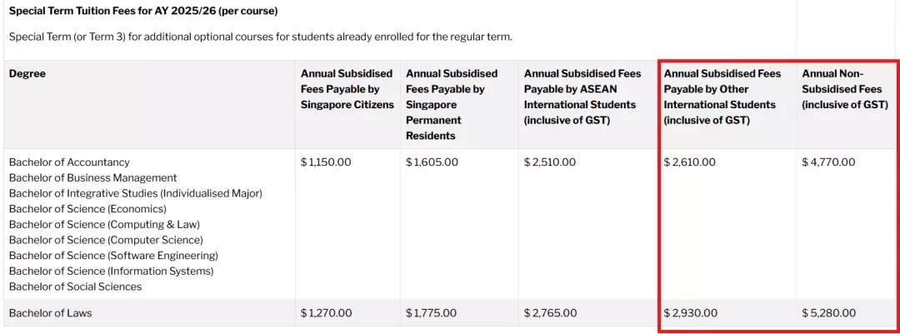
Task: Select the Bachelor of Business Management text
Action: pyautogui.click(x=93, y=178)
